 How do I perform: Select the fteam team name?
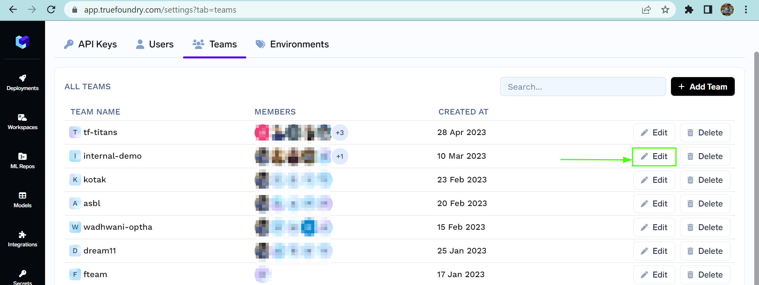pos(95,274)
